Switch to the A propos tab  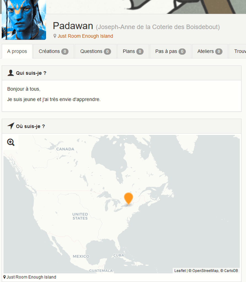tap(17, 51)
